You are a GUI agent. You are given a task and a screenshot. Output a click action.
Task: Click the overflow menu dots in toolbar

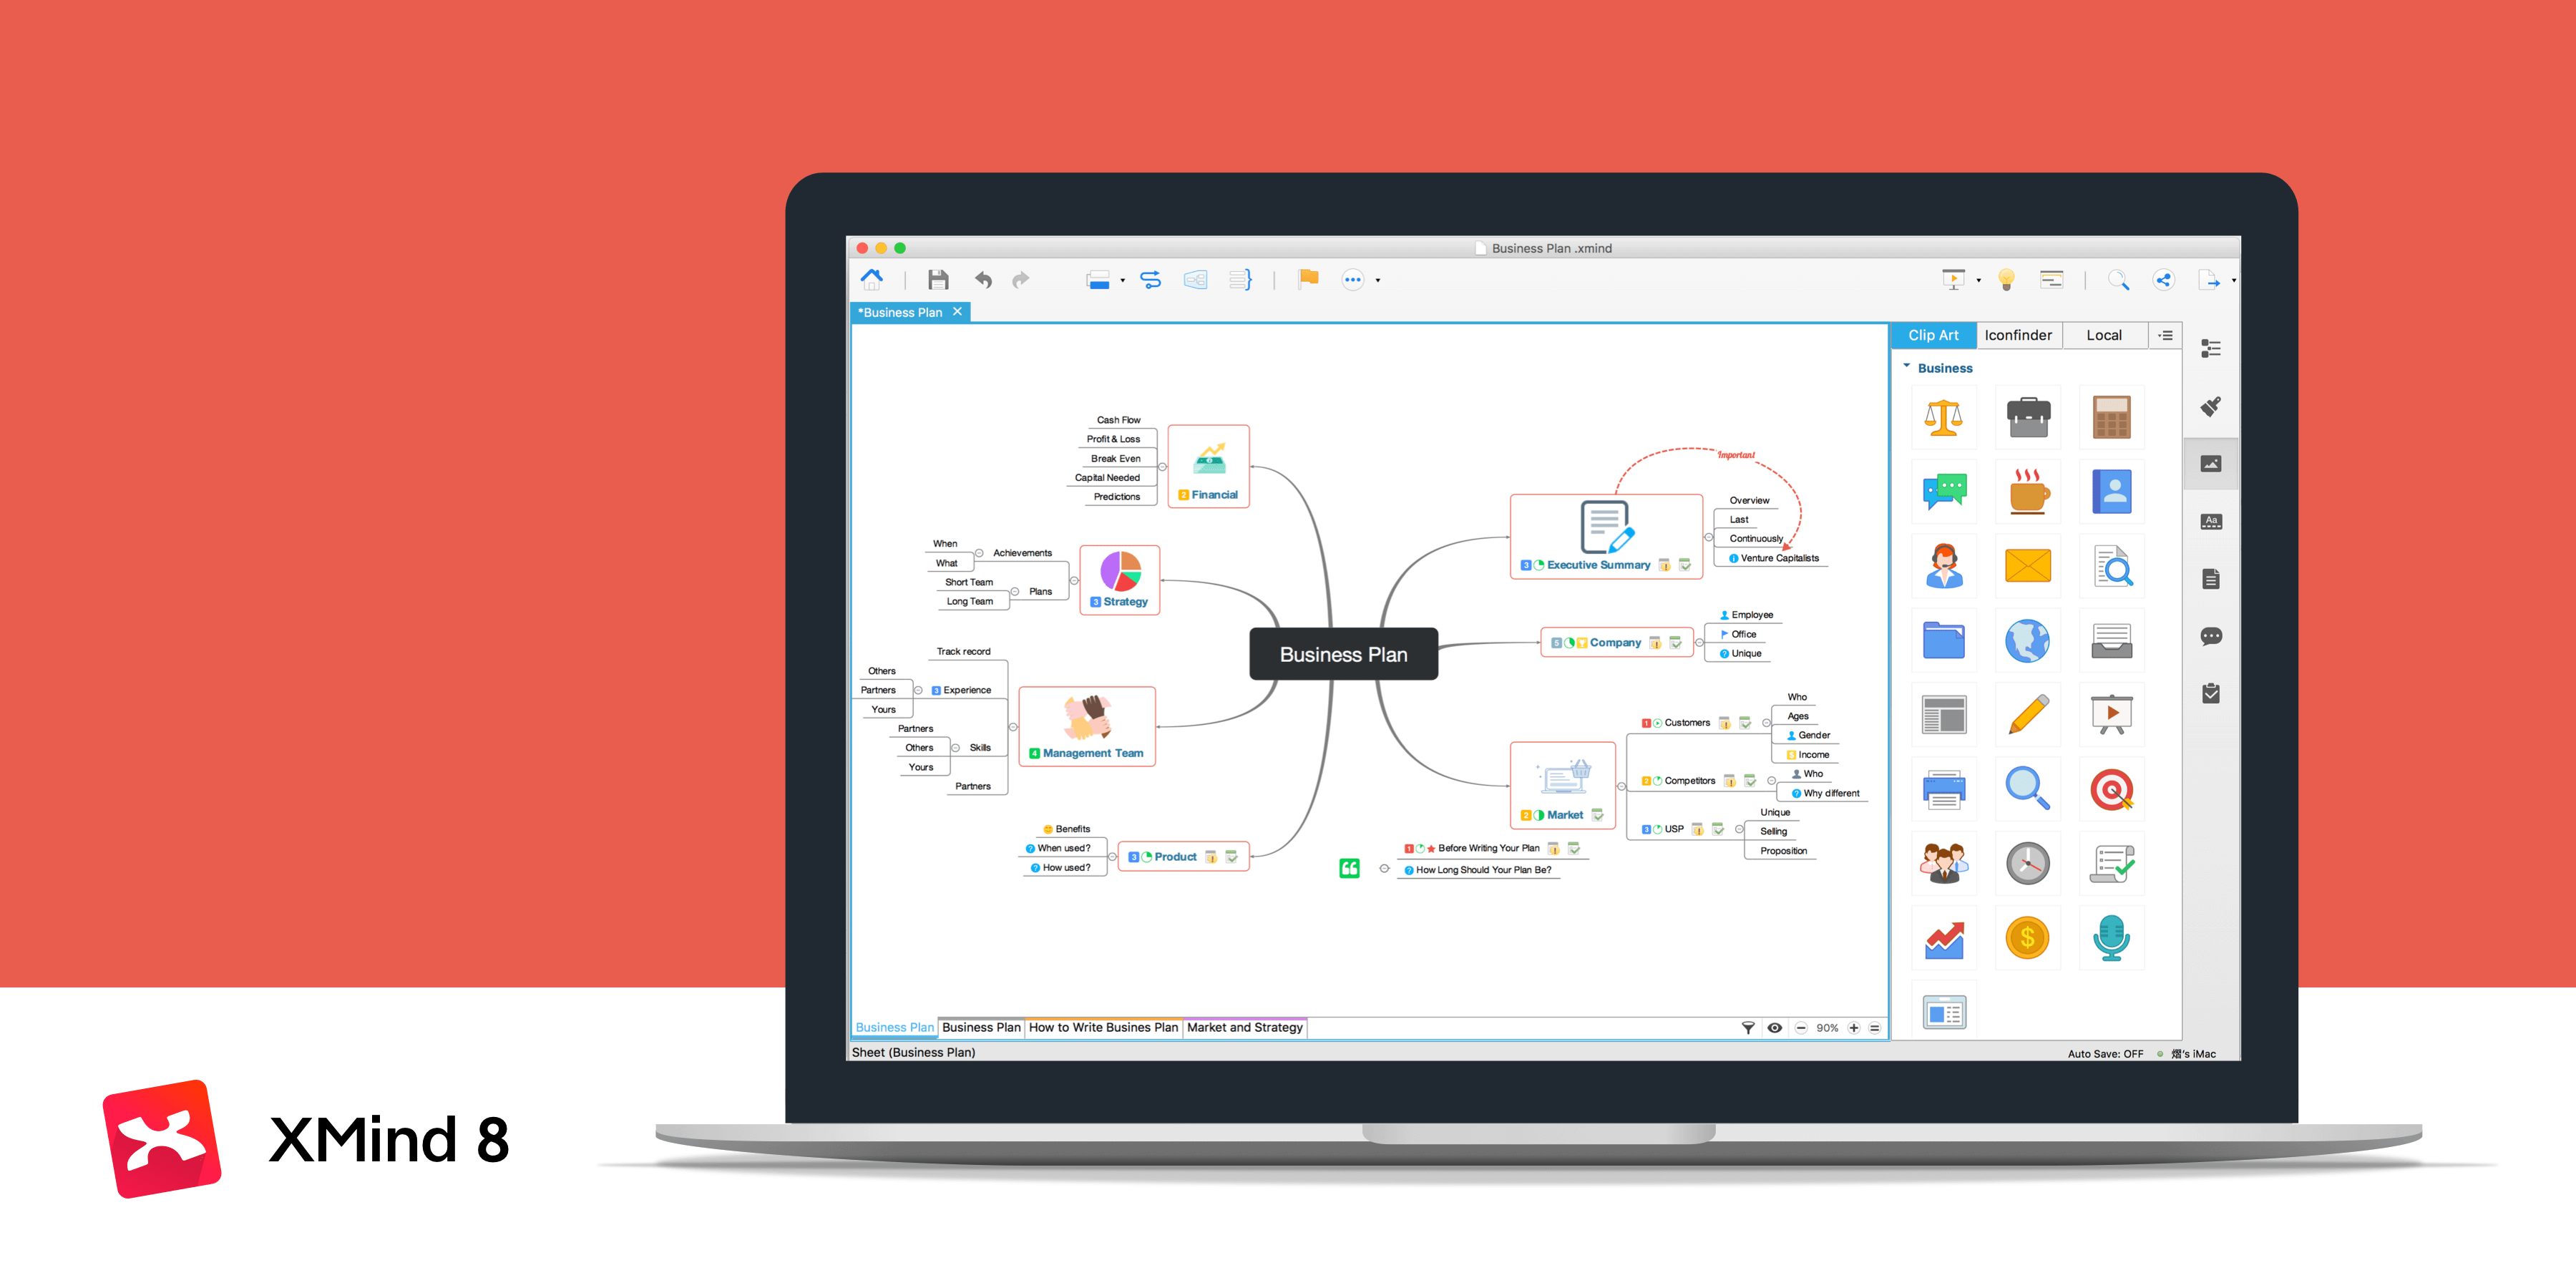(x=1352, y=279)
